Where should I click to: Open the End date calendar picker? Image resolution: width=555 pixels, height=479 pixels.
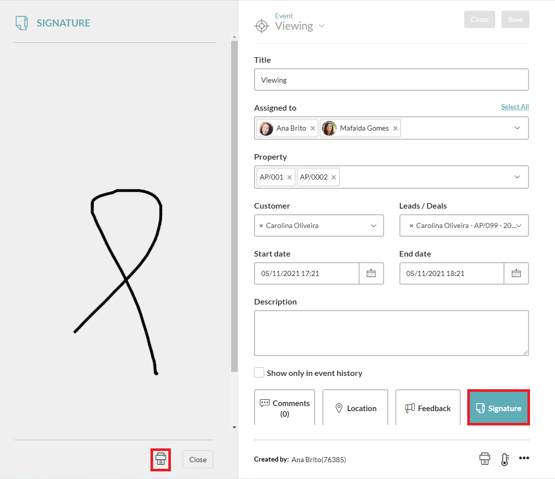pyautogui.click(x=516, y=273)
